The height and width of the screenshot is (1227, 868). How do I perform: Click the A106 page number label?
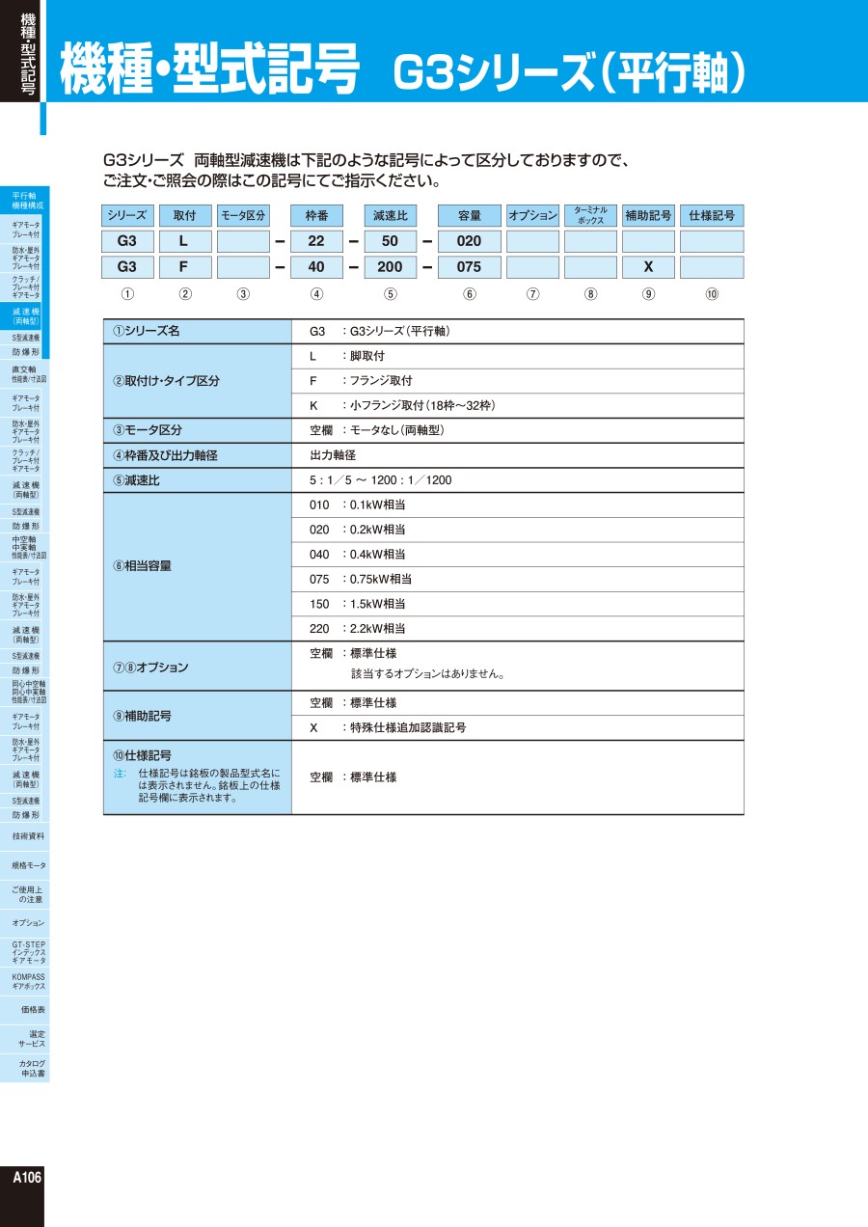[26, 1178]
